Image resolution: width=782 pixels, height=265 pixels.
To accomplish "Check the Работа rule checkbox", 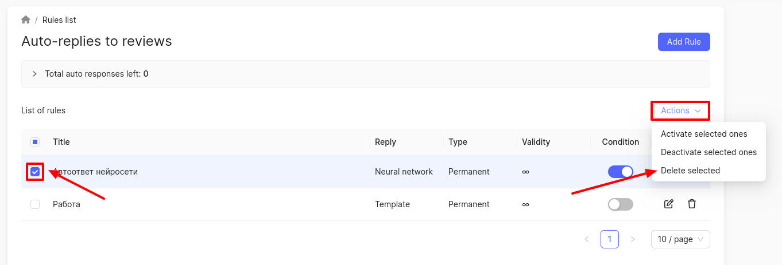I will point(35,204).
